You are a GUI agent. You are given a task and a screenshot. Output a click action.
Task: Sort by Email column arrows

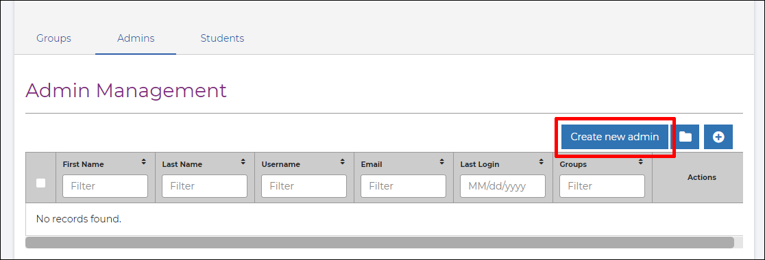coord(441,161)
